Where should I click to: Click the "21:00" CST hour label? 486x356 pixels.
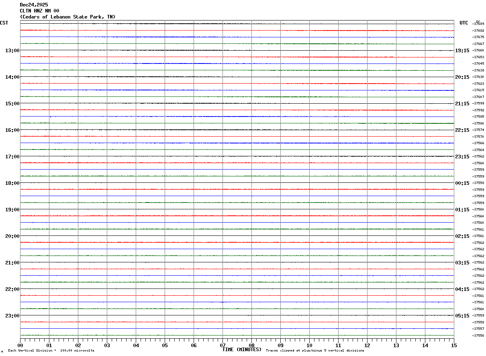(x=12, y=263)
